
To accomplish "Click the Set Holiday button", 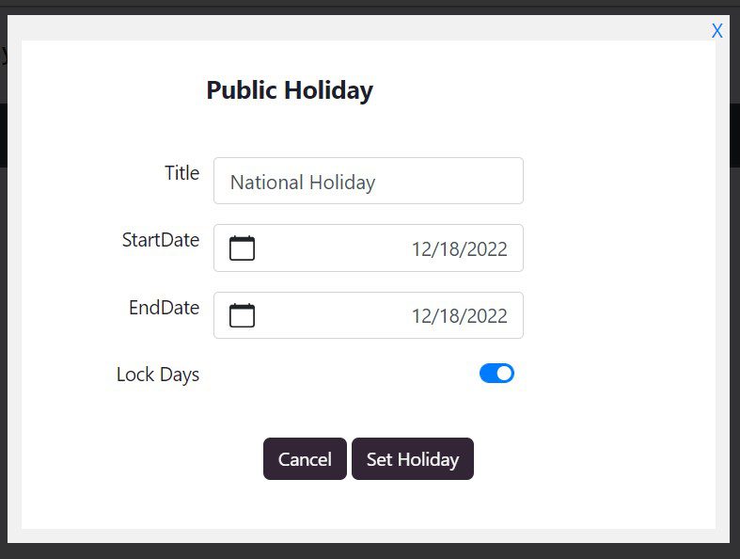I will (413, 459).
